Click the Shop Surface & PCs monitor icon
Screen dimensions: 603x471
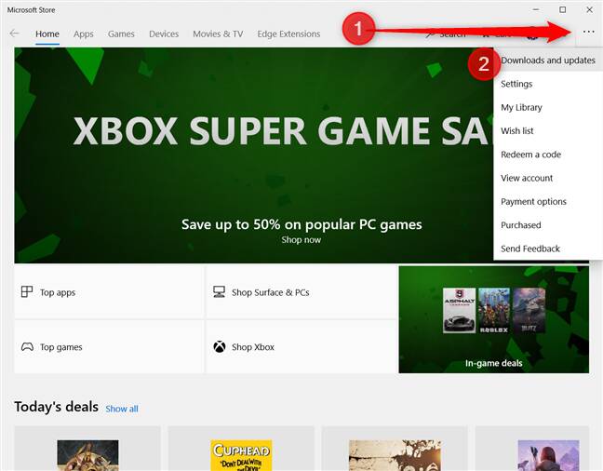(x=219, y=292)
